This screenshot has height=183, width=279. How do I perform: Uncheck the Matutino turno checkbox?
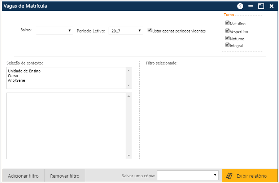pos(227,23)
